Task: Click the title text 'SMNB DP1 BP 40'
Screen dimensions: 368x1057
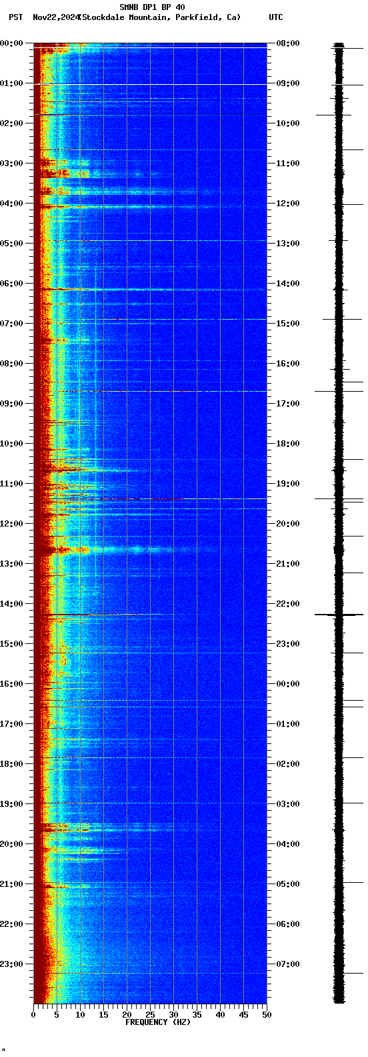Action: (152, 7)
